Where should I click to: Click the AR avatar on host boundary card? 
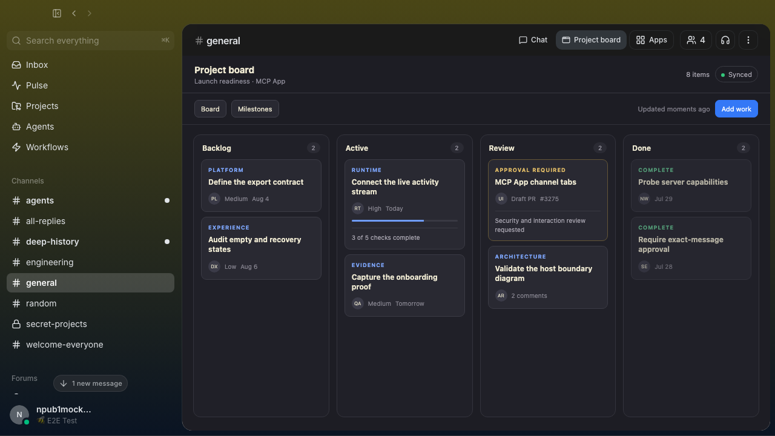tap(501, 296)
